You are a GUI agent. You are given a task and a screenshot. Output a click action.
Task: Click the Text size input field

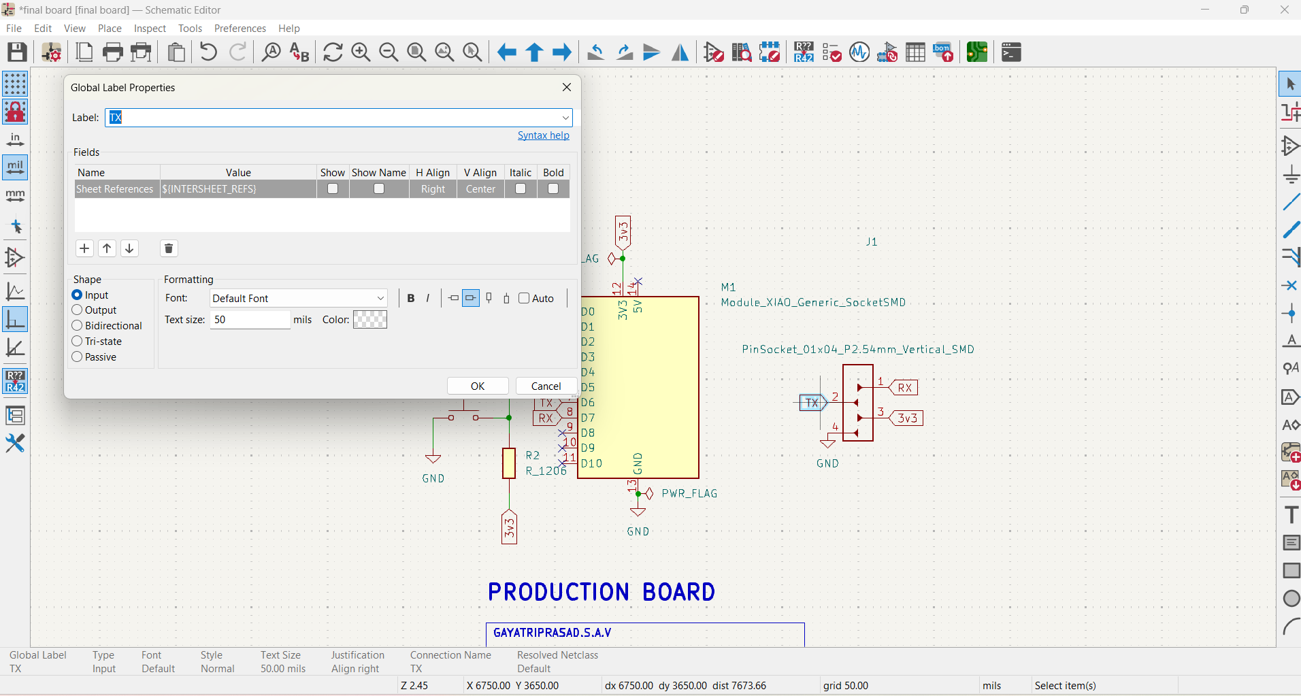tap(250, 320)
